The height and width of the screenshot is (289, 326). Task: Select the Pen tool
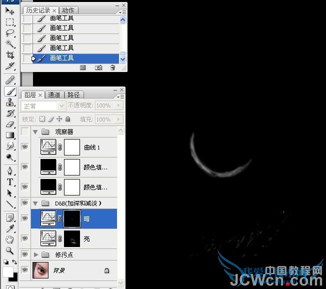click(x=10, y=171)
